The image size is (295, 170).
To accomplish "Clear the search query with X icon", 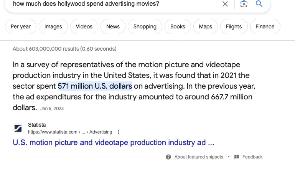I will [225, 4].
